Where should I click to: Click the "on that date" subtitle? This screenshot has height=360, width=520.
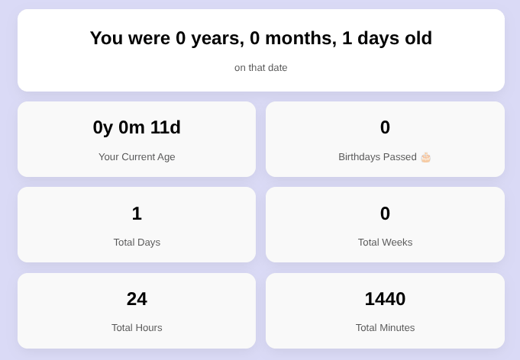pyautogui.click(x=260, y=67)
